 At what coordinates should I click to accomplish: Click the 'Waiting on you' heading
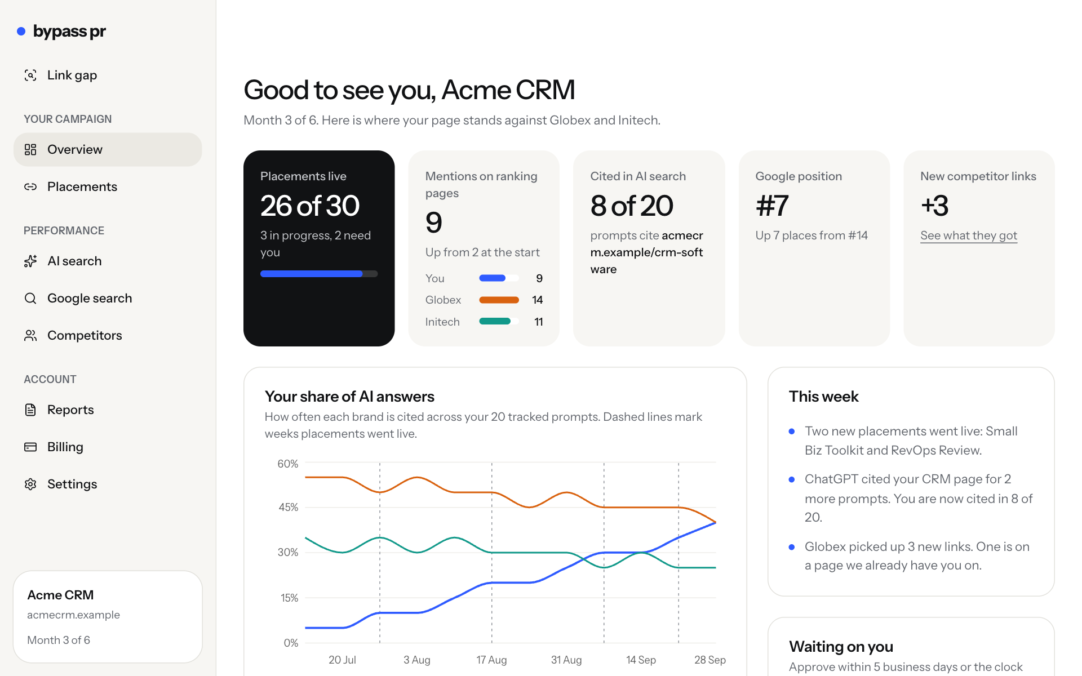[841, 647]
